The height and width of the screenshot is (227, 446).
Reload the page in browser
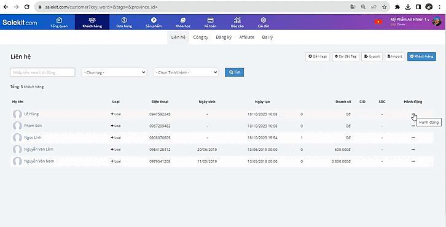click(27, 7)
